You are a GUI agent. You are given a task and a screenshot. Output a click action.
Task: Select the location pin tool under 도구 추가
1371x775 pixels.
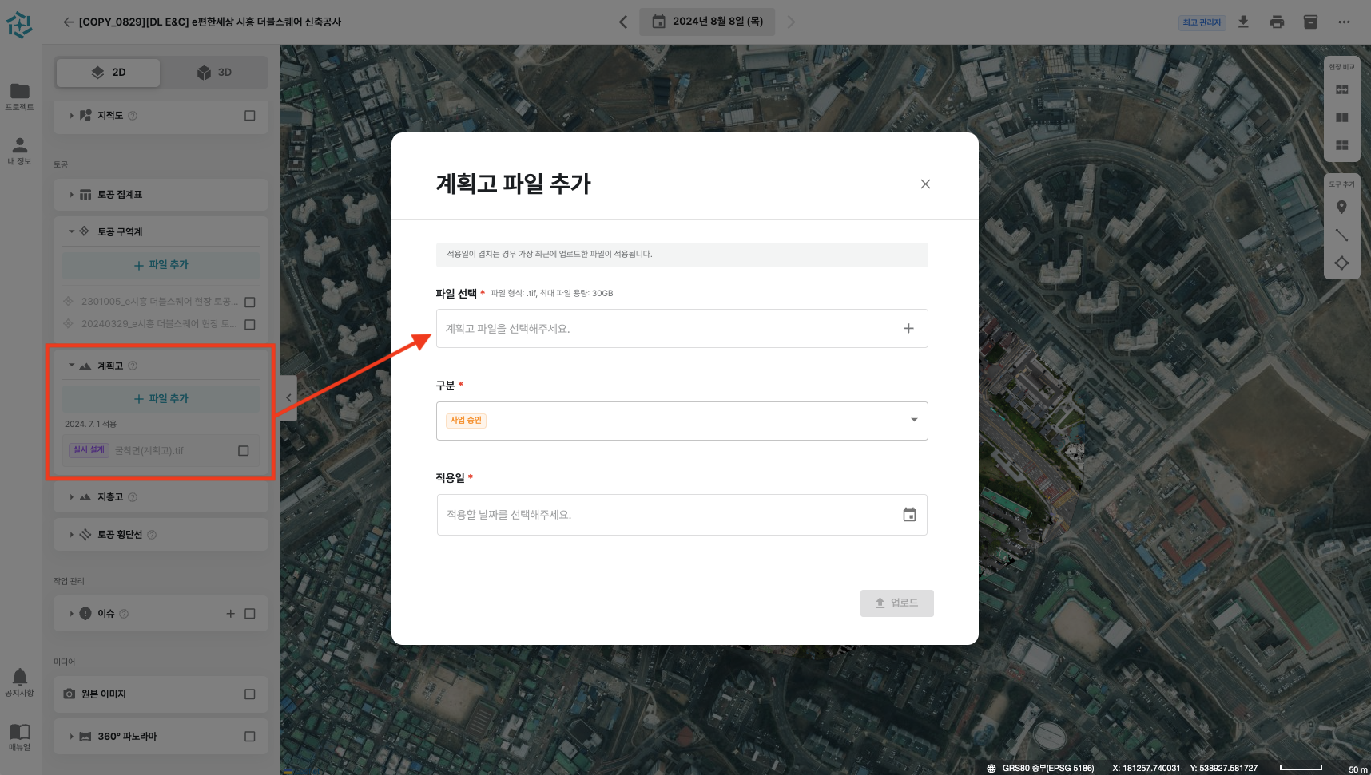coord(1341,207)
